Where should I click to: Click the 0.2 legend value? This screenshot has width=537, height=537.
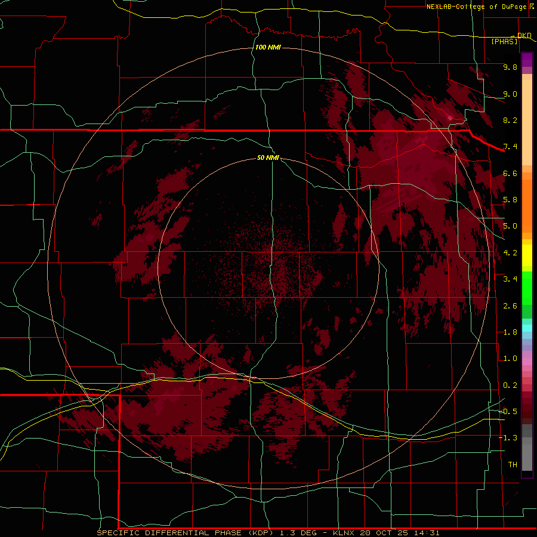[x=510, y=385]
